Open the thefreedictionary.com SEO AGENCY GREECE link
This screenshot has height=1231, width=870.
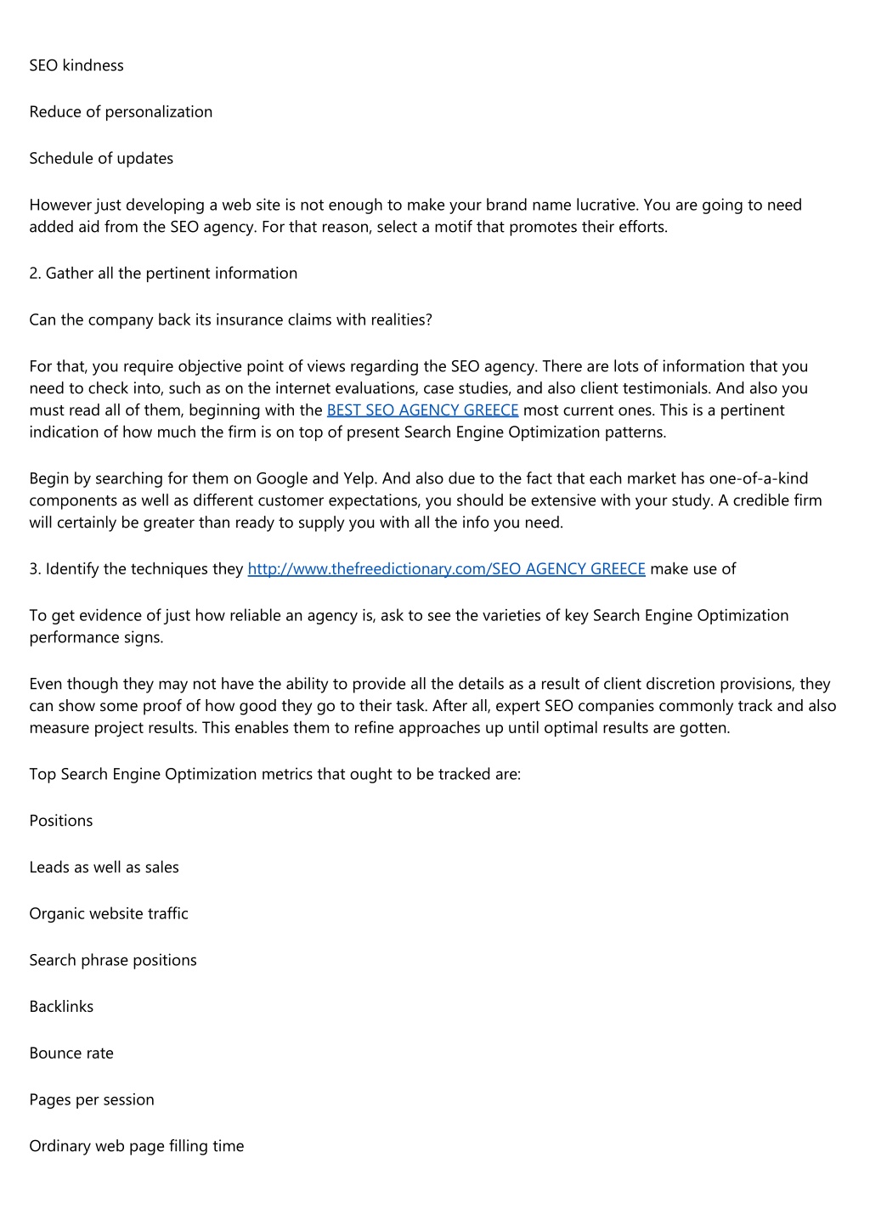pyautogui.click(x=446, y=569)
